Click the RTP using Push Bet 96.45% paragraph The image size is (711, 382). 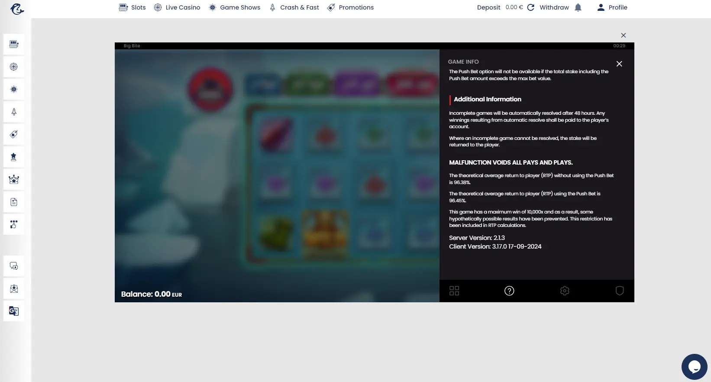coord(525,197)
